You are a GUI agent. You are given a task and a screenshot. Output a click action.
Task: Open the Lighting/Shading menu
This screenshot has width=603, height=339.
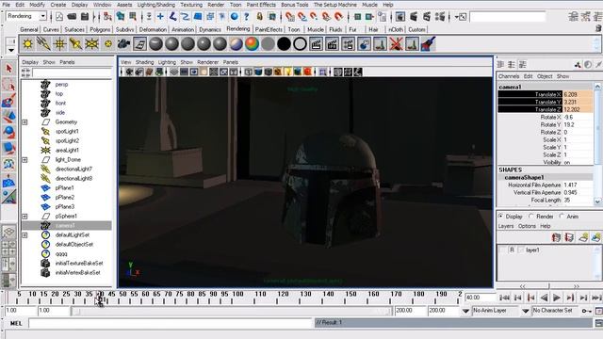(x=156, y=5)
